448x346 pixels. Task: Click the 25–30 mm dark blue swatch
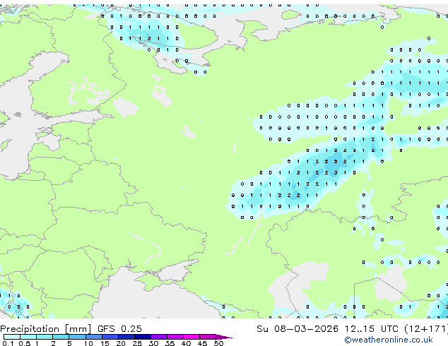[x=142, y=337]
